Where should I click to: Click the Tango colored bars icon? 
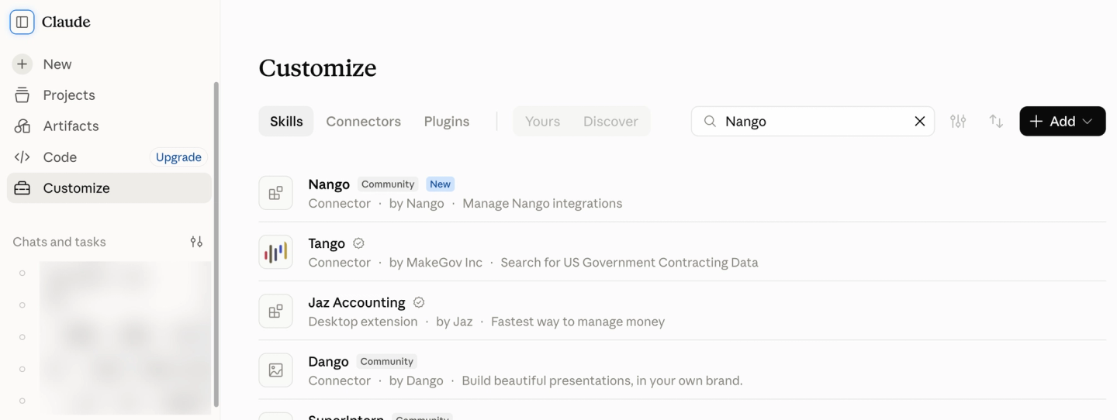point(275,252)
